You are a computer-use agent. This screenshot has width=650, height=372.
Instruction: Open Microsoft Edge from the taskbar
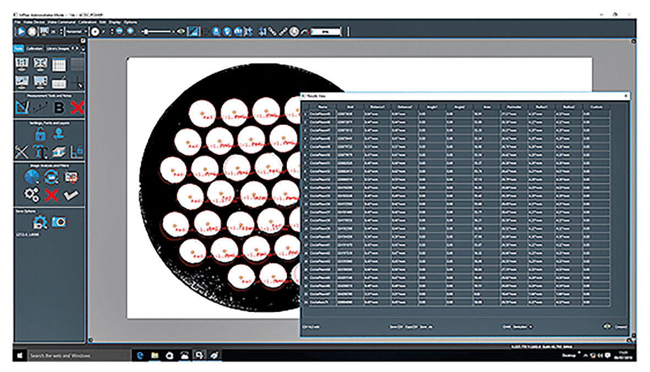coord(140,356)
